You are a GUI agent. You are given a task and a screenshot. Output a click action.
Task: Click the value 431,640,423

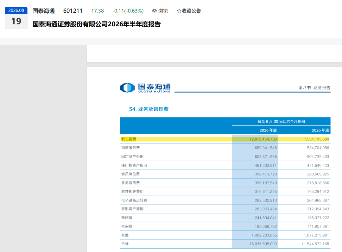(318, 165)
